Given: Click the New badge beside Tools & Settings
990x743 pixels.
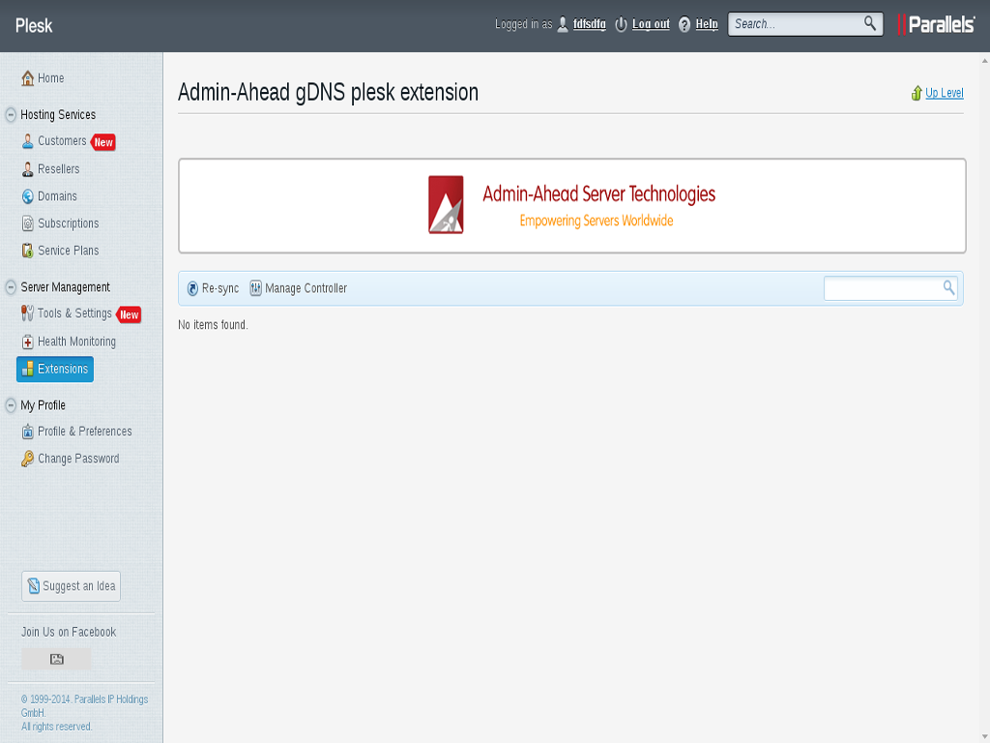Looking at the screenshot, I should coord(129,314).
